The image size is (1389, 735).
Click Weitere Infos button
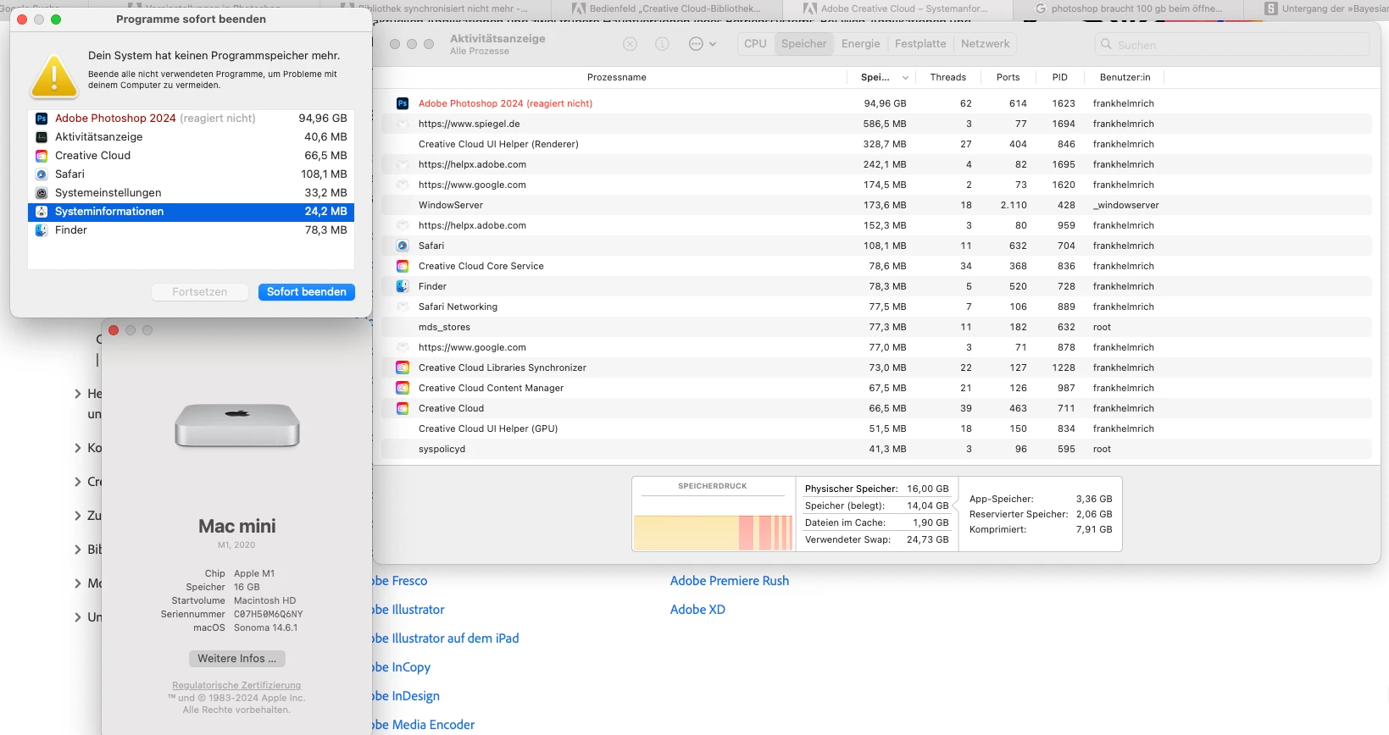click(x=237, y=659)
